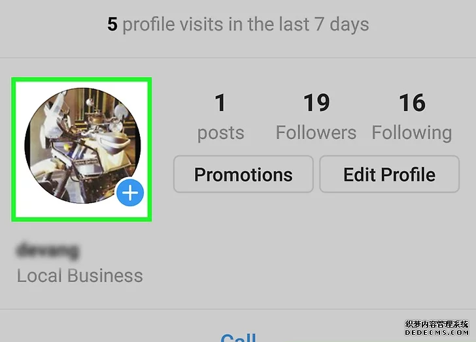This screenshot has height=342, width=476.
Task: Open the circular motorcycle profile picture
Action: pyautogui.click(x=82, y=146)
